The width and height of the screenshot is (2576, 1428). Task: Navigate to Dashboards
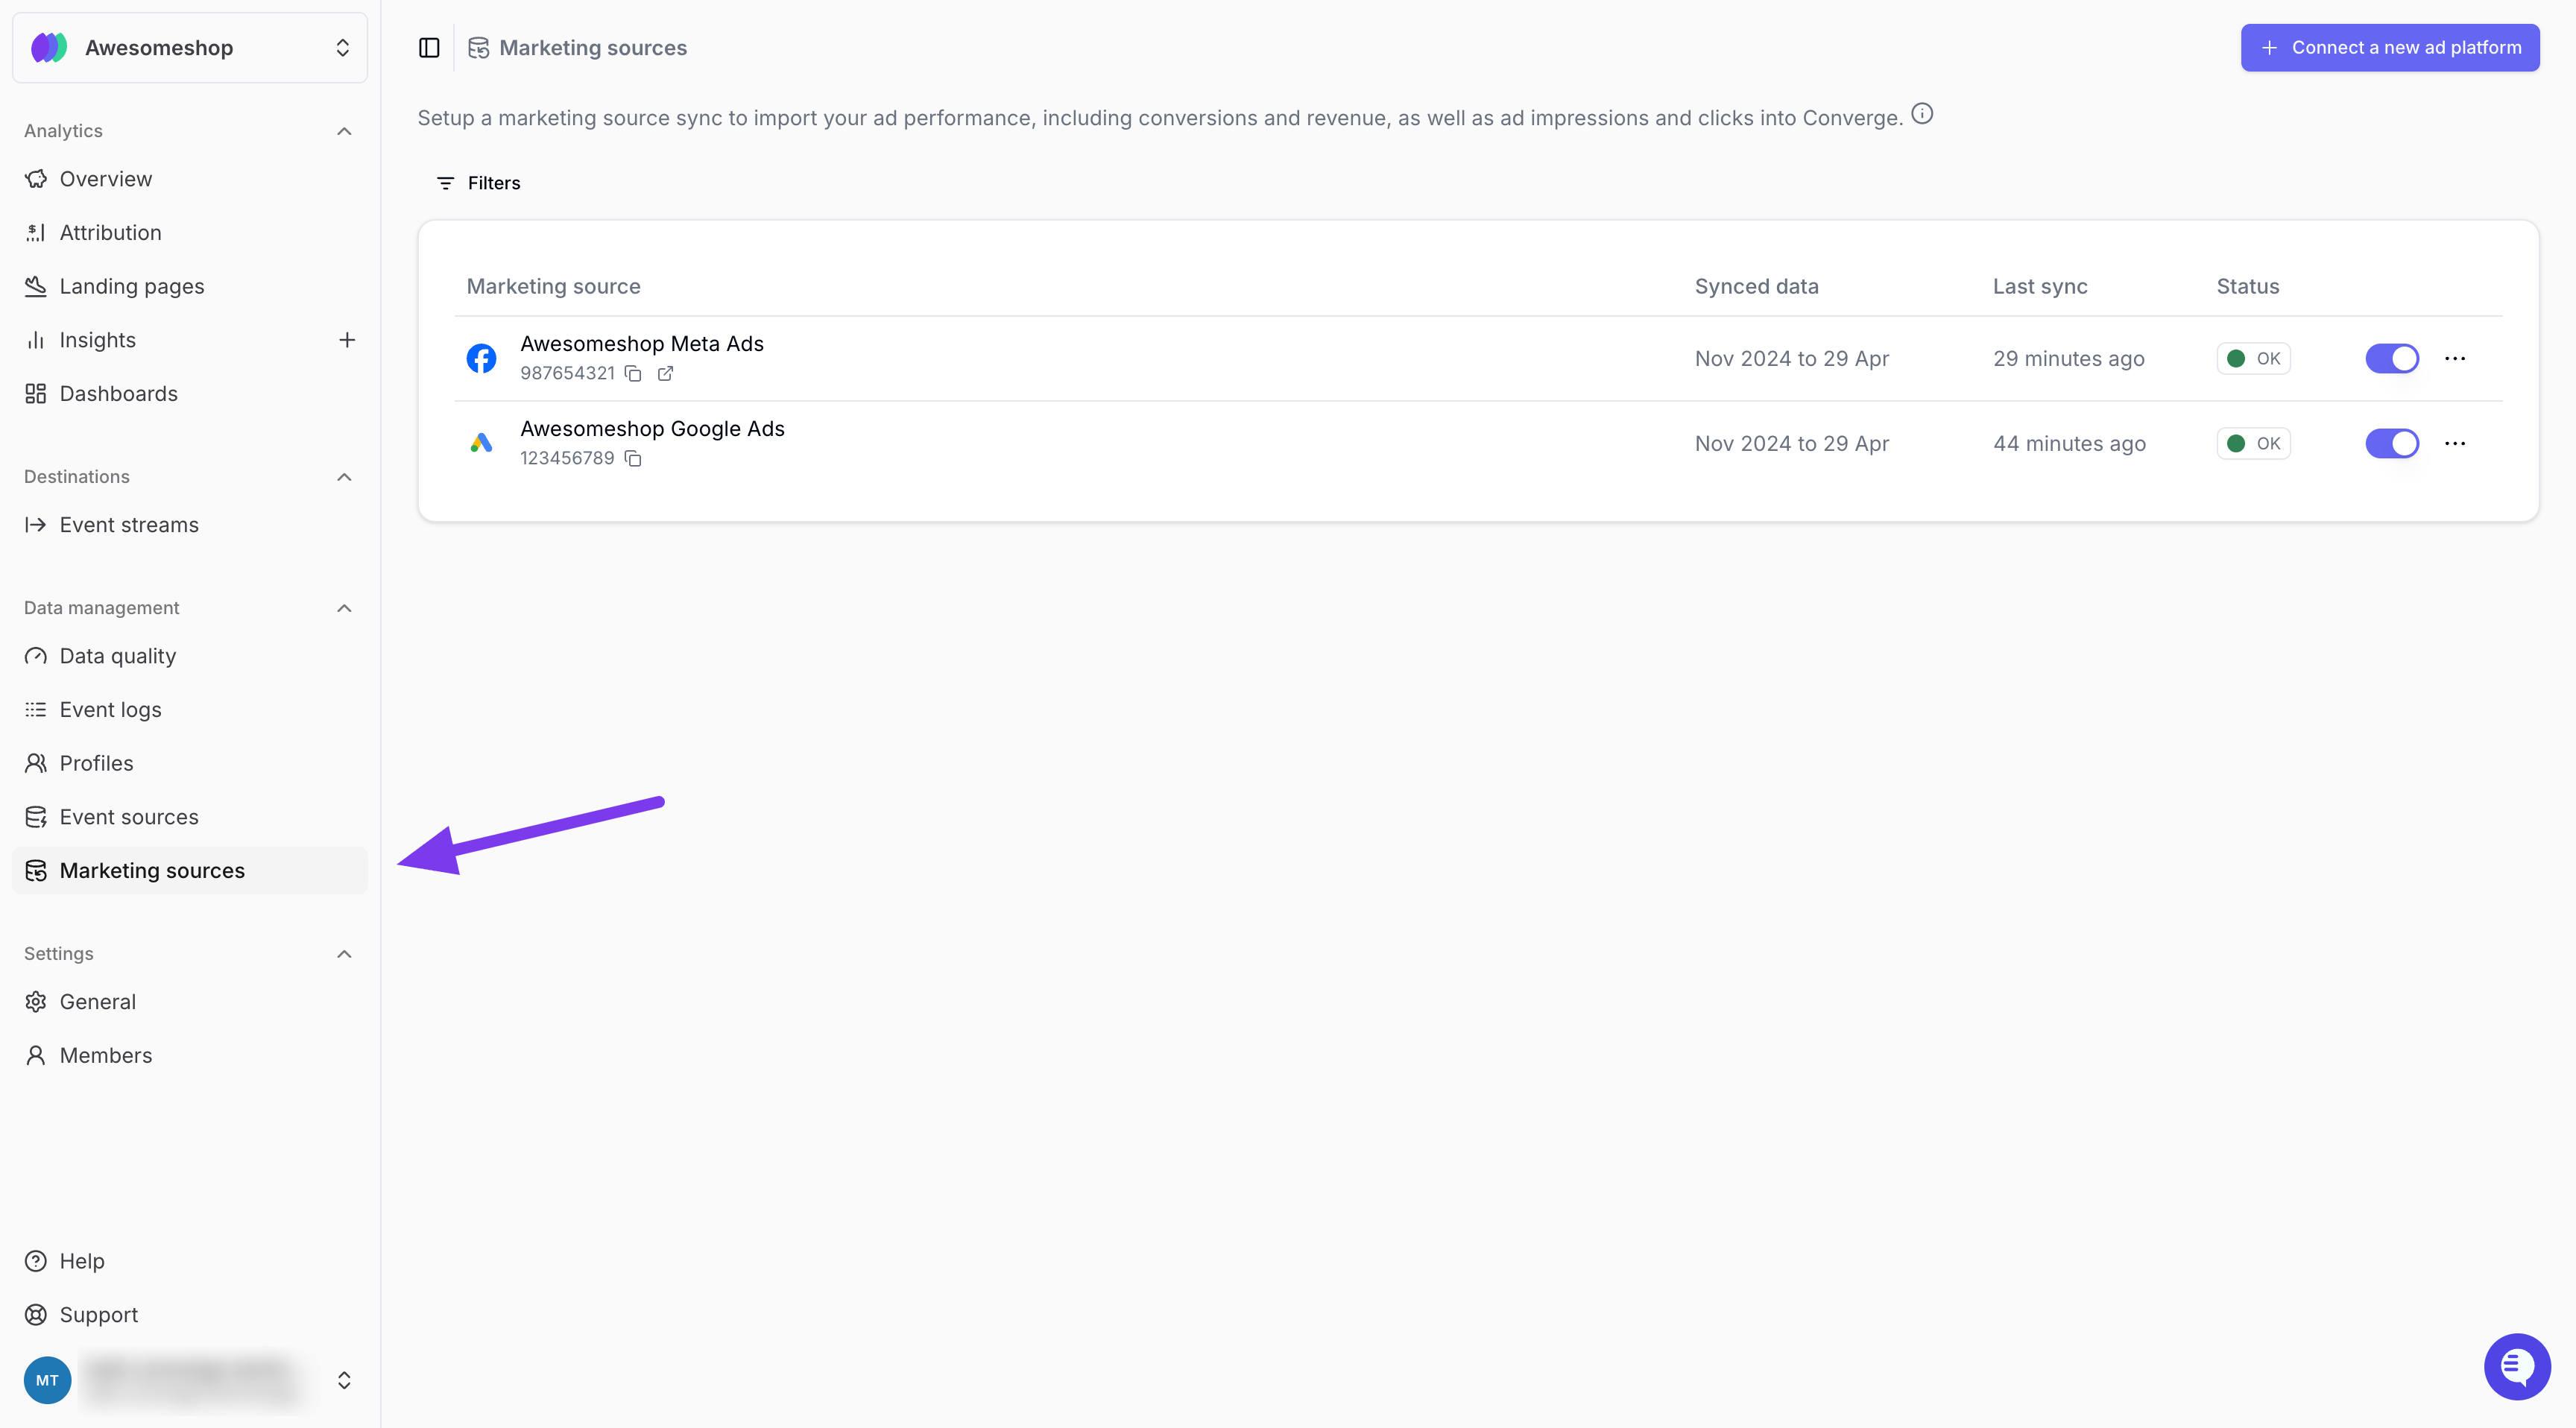point(190,394)
